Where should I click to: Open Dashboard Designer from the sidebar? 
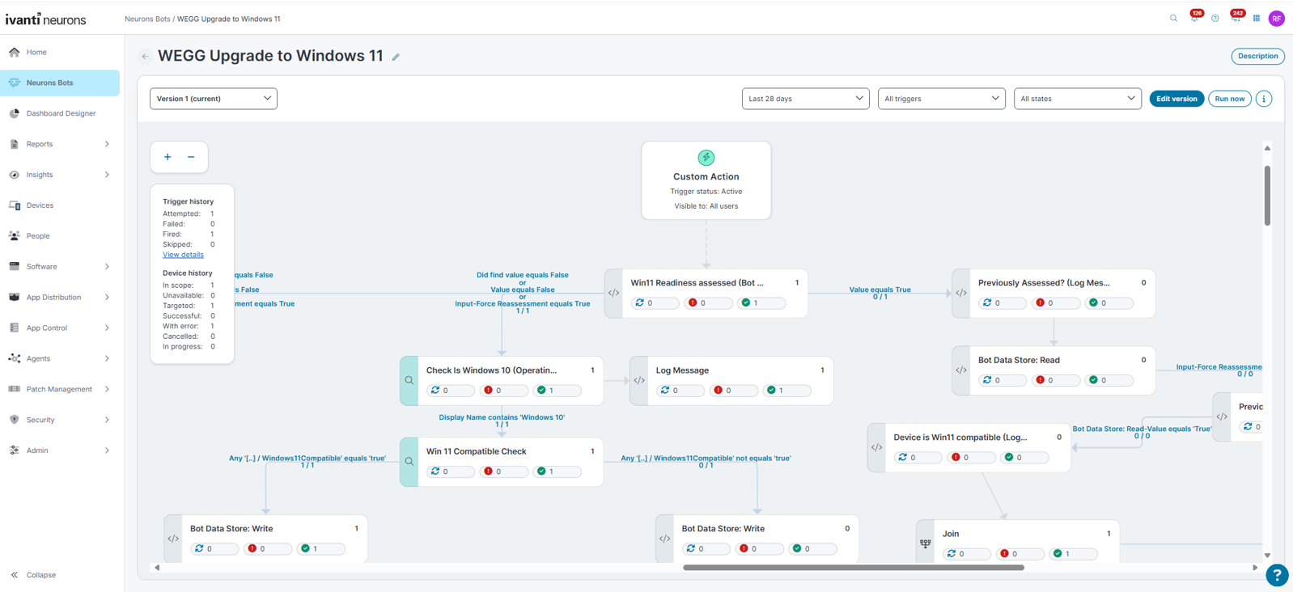coord(61,113)
